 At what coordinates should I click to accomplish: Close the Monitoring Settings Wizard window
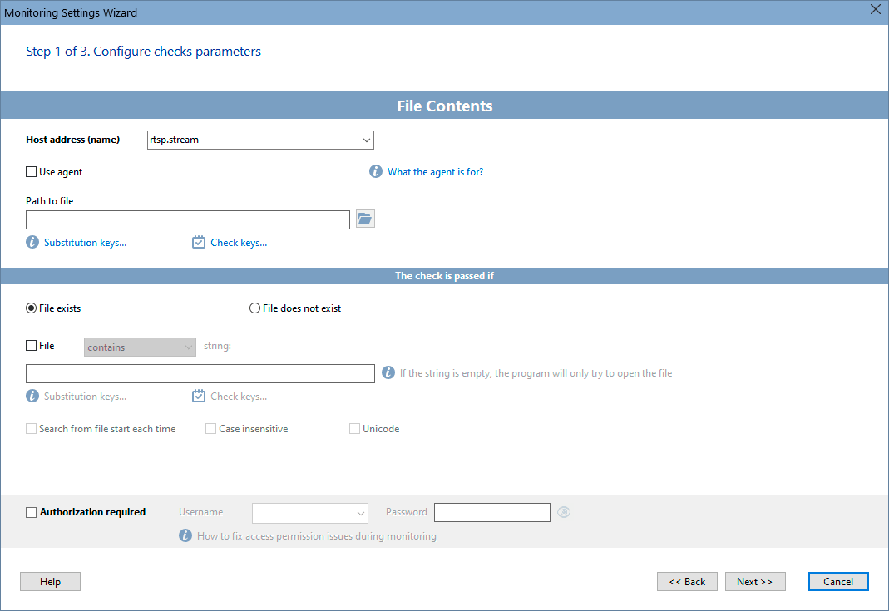point(875,11)
